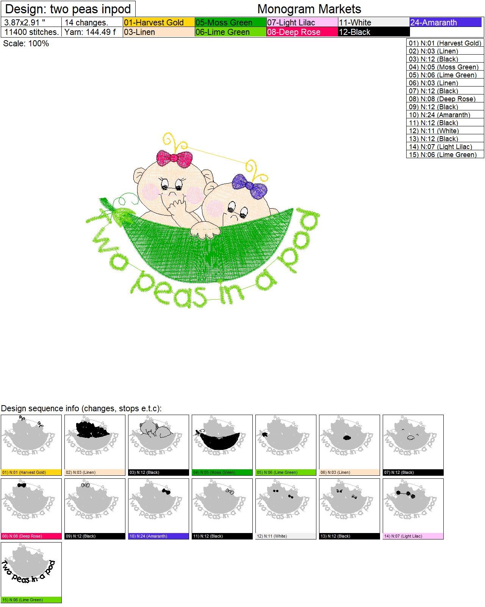Open thumbnail step 08 Deep Rose bow
The height and width of the screenshot is (607, 485).
(31, 509)
